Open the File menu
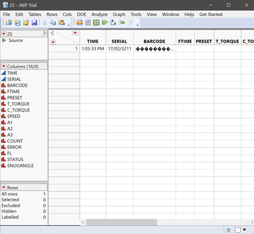Screen dimensions: 254x234 (7, 15)
